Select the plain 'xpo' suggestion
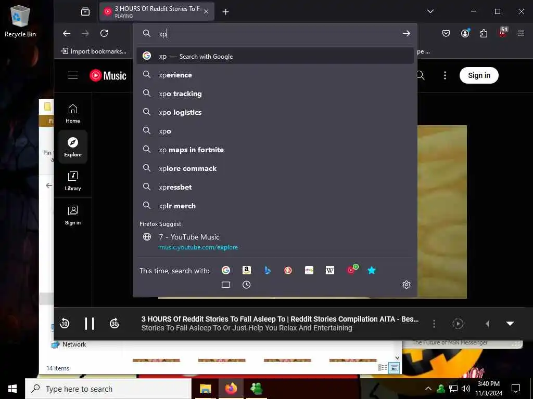533x399 pixels. click(x=275, y=130)
